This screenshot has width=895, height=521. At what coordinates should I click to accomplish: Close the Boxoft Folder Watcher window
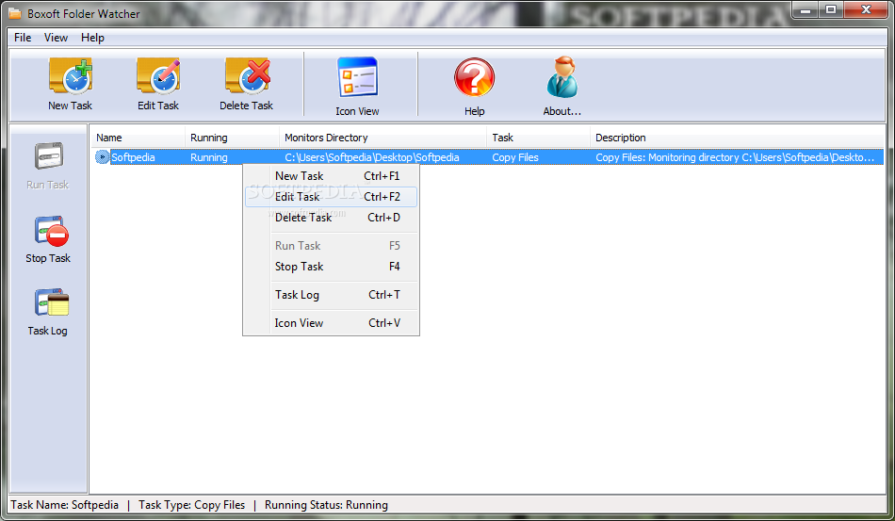(x=866, y=10)
